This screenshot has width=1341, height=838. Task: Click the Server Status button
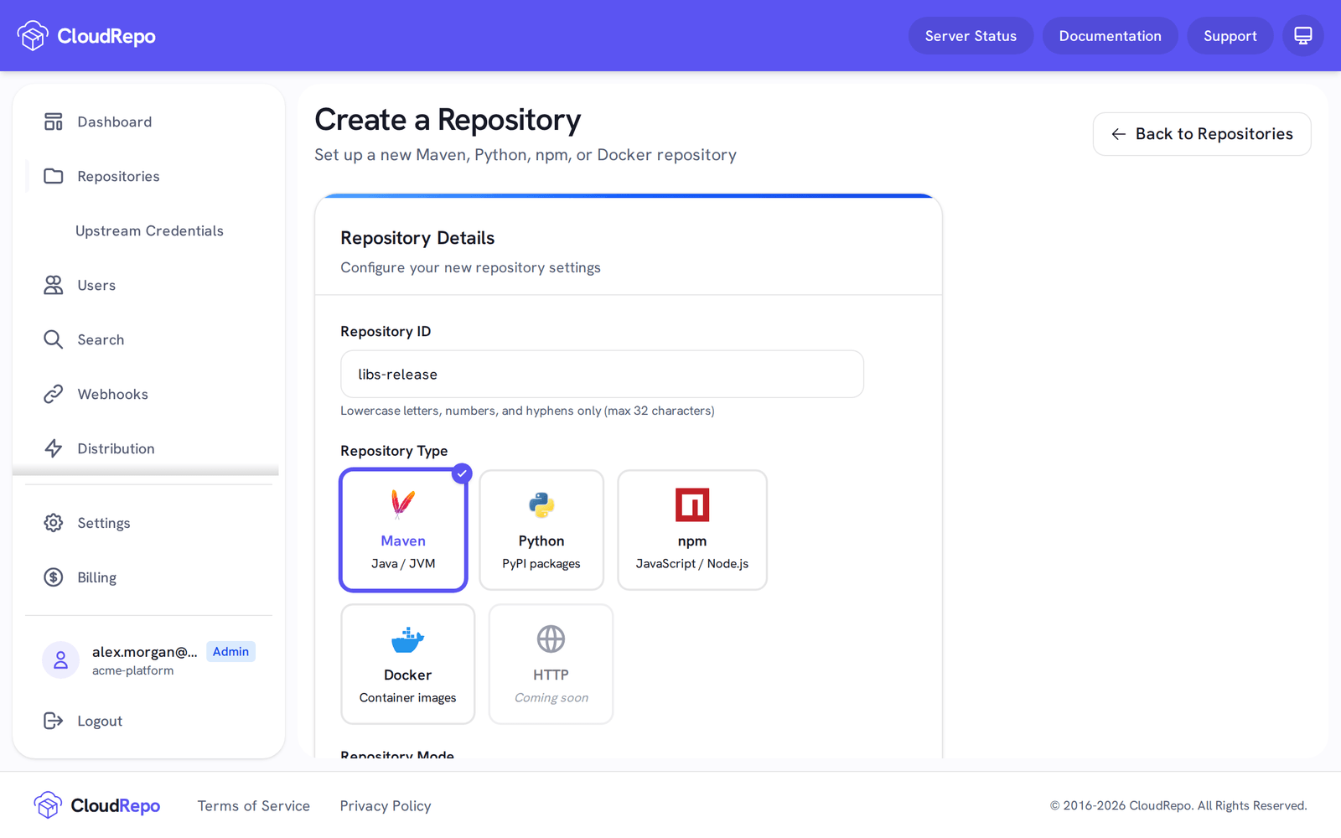pyautogui.click(x=971, y=36)
